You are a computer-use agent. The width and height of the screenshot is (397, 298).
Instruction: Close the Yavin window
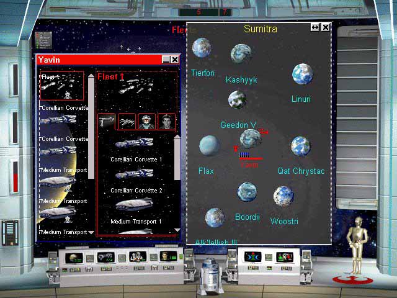pyautogui.click(x=175, y=60)
